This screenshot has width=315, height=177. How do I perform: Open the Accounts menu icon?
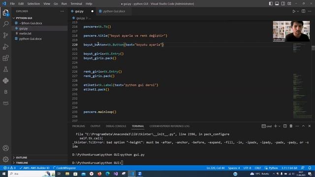pyautogui.click(x=5, y=148)
